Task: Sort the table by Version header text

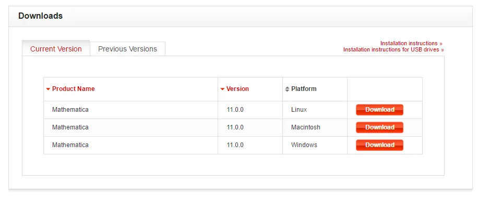Action: pyautogui.click(x=237, y=89)
